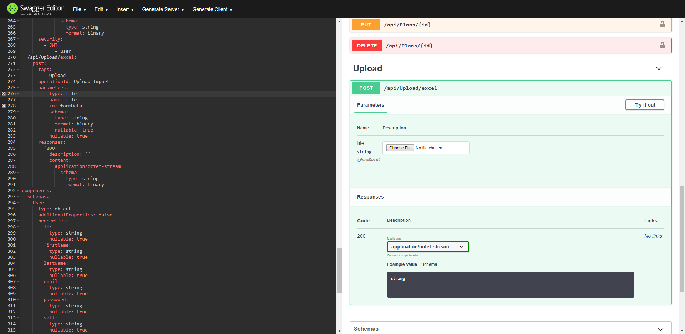Click the green POST method badge
This screenshot has width=685, height=334.
pos(366,88)
